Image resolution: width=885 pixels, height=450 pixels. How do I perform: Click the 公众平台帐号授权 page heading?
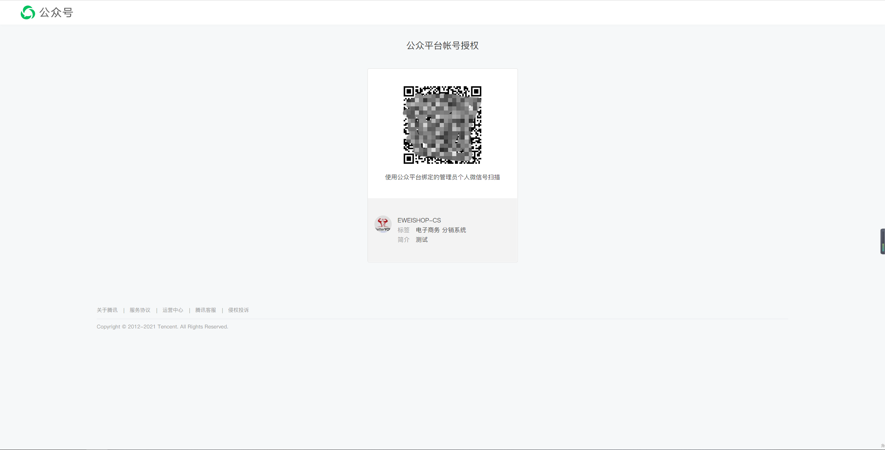pyautogui.click(x=442, y=46)
